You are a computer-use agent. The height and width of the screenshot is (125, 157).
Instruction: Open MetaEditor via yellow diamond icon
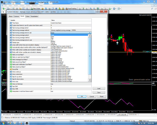[42, 9]
